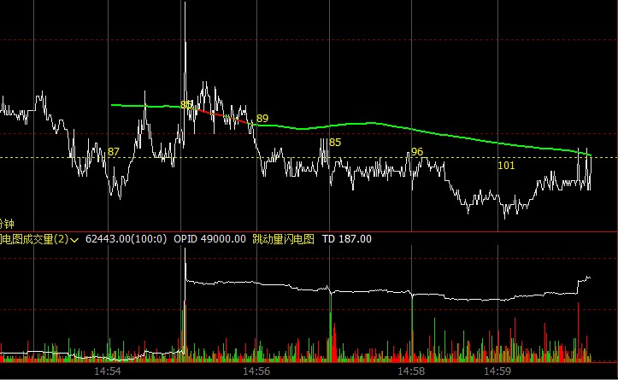Click the TD 187.00 value

pos(347,239)
